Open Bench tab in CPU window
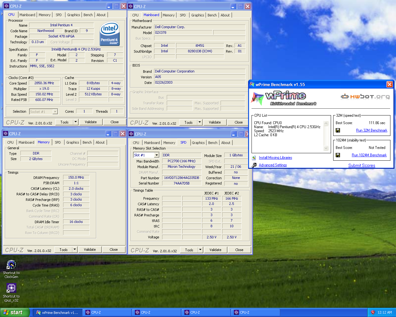 88,15
